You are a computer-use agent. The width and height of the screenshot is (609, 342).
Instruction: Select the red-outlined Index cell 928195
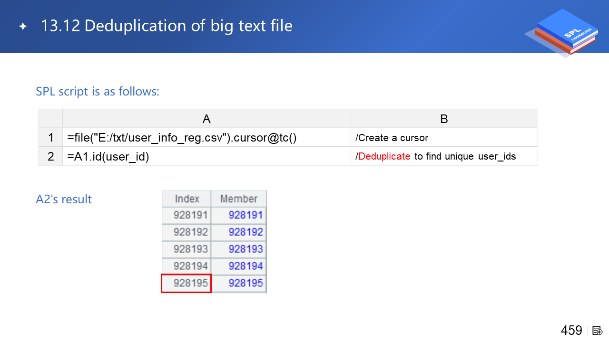point(187,283)
